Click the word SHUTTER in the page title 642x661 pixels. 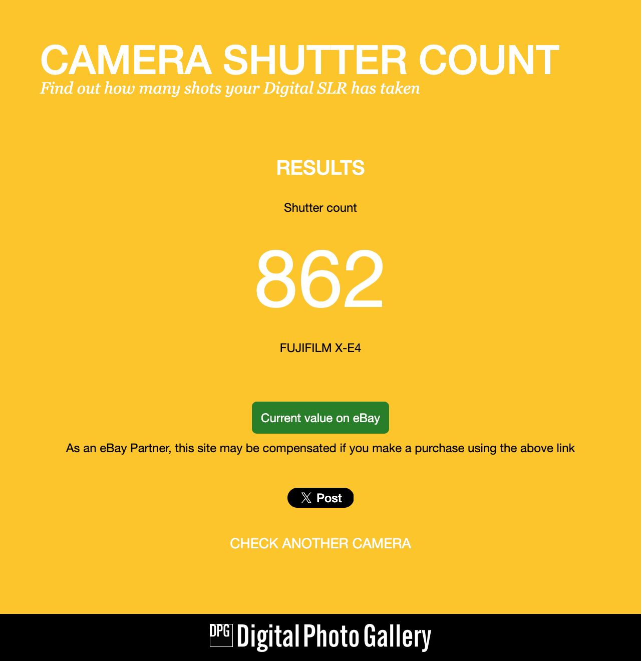click(x=315, y=60)
